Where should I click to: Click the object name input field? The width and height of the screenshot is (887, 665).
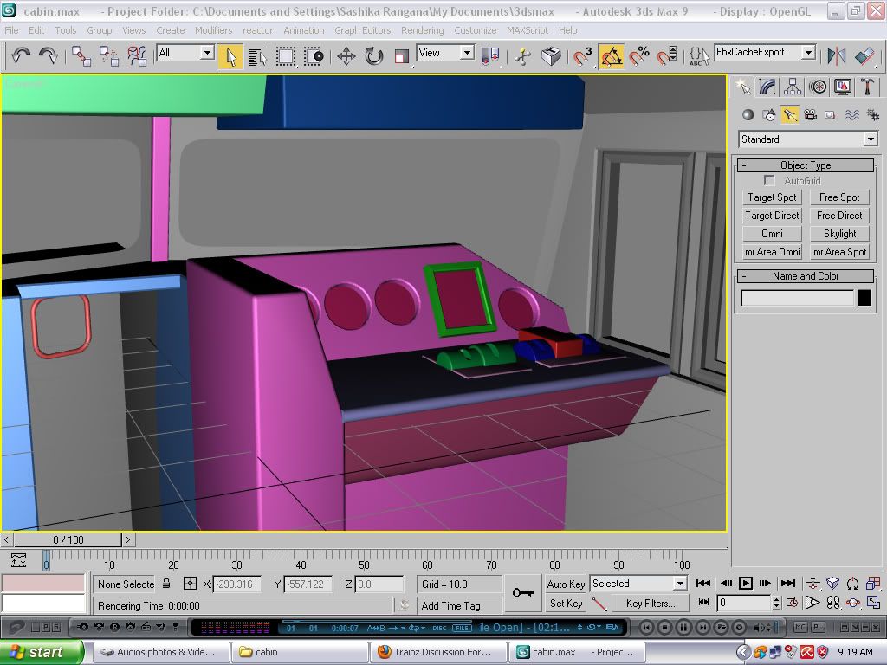coord(797,298)
